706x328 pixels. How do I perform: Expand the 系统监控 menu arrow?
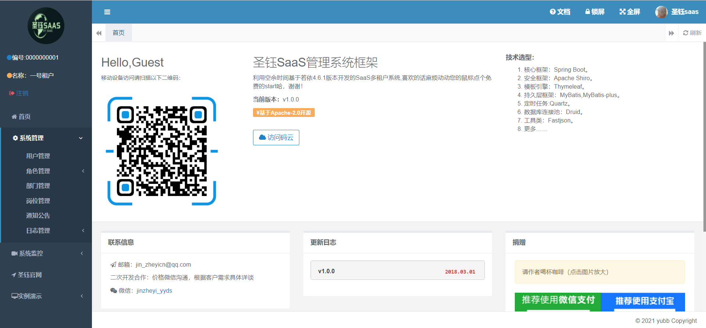click(82, 253)
